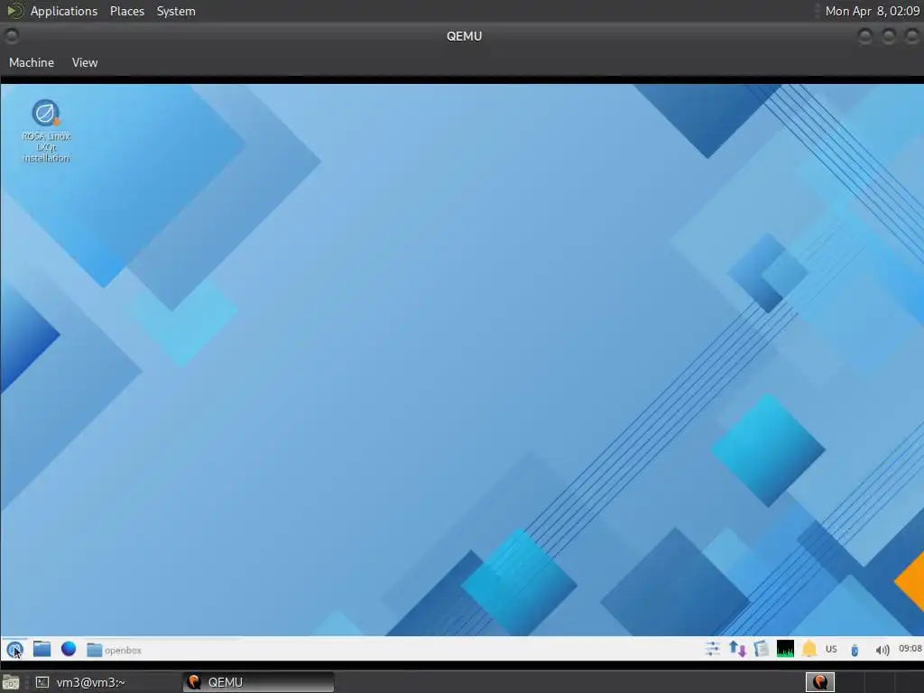Viewport: 924px width, 693px height.
Task: Launch the file manager from LXQt panel
Action: 42,649
